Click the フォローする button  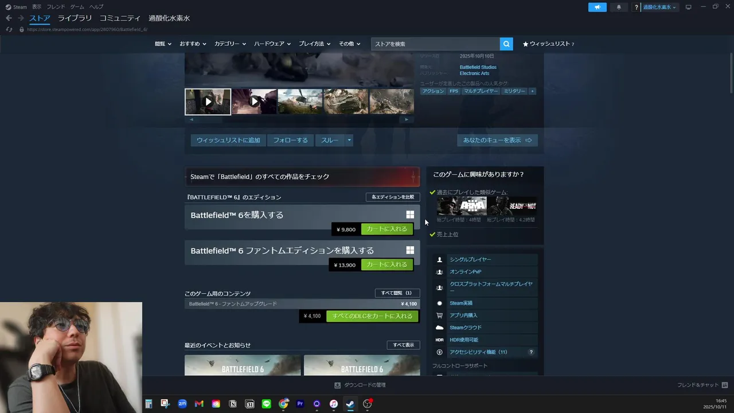290,140
